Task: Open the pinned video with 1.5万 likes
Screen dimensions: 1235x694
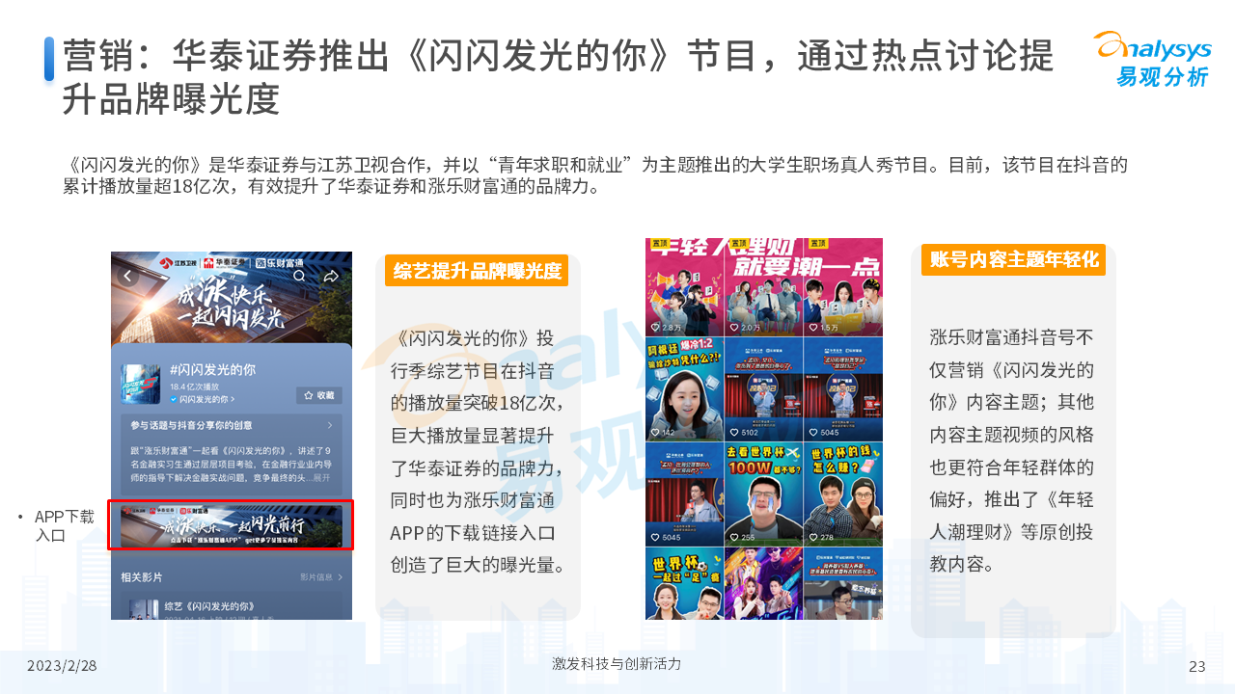Action: tap(843, 287)
